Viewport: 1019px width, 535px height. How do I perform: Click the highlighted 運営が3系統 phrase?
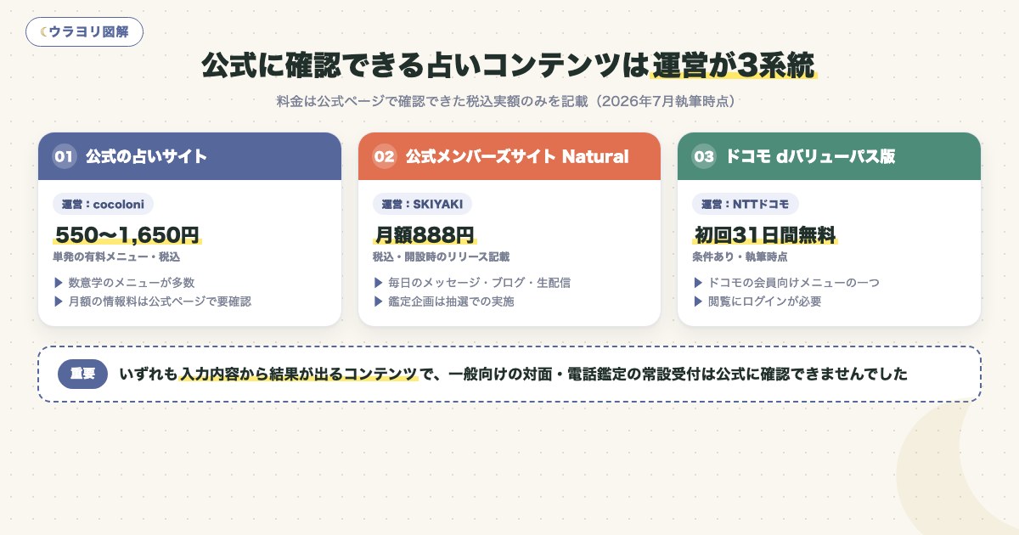tap(733, 65)
